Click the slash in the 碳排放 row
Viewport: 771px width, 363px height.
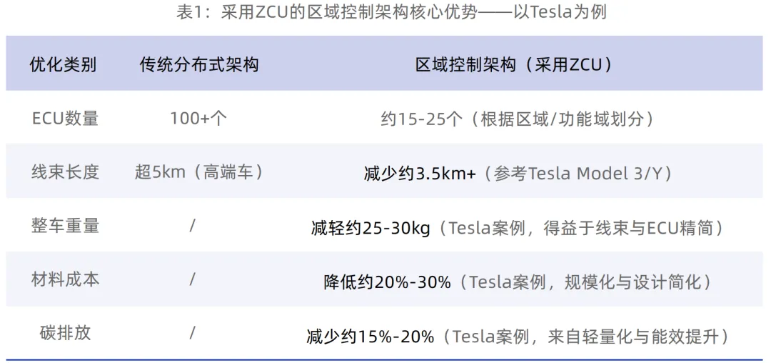pos(192,333)
